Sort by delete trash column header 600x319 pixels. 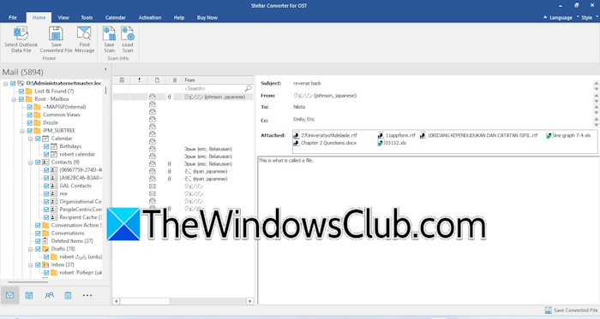click(122, 80)
